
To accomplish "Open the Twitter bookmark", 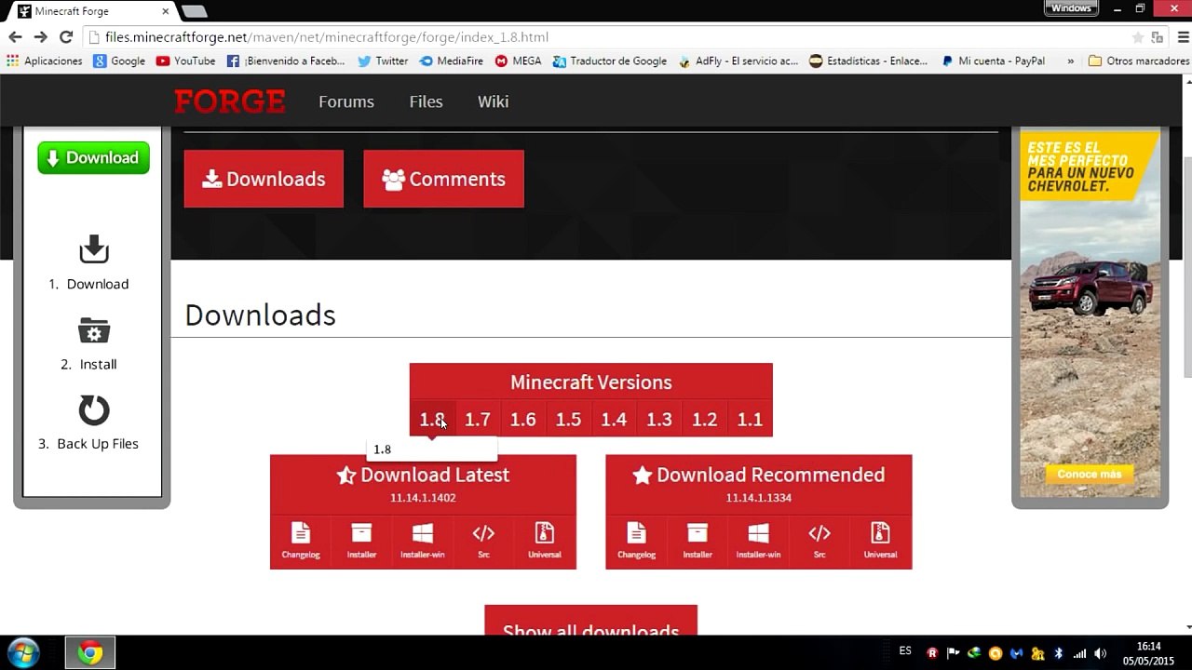I will click(x=383, y=61).
